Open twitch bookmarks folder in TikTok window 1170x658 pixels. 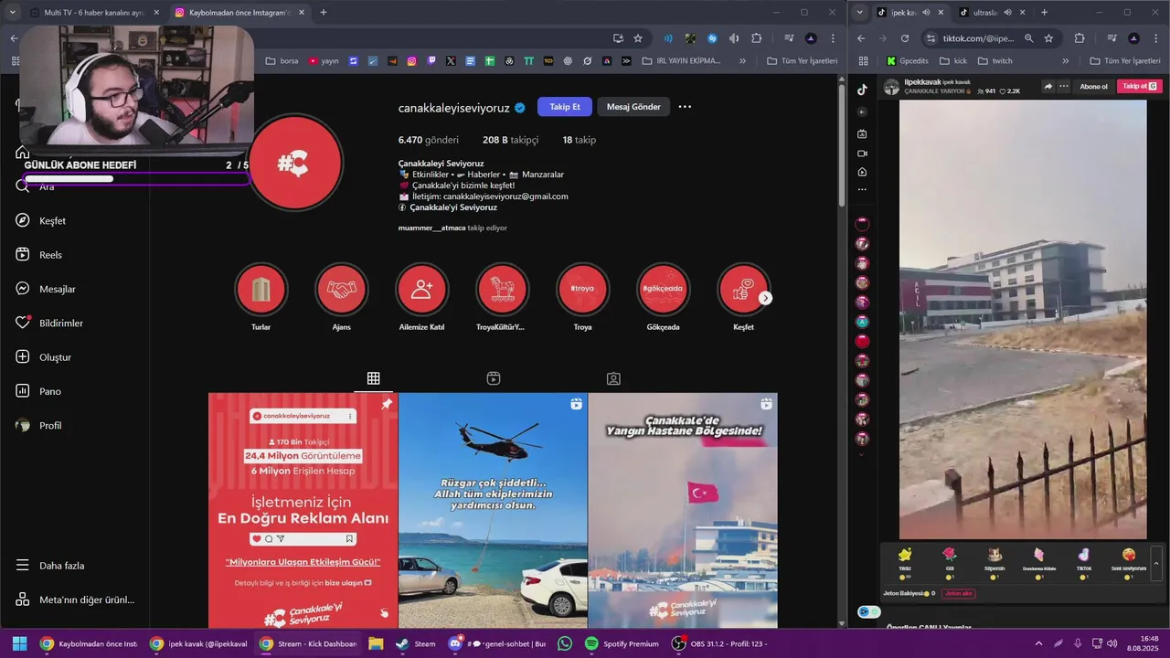click(994, 61)
